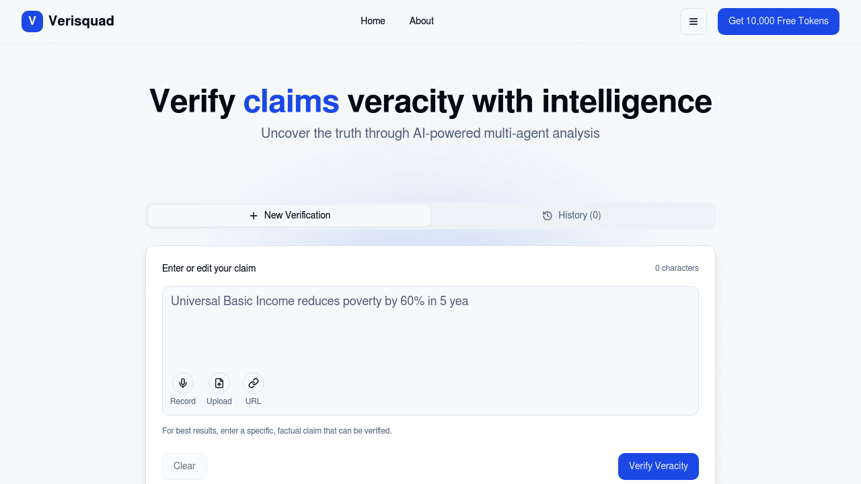Click the 0 characters counter label
This screenshot has height=484, width=861.
pyautogui.click(x=677, y=268)
